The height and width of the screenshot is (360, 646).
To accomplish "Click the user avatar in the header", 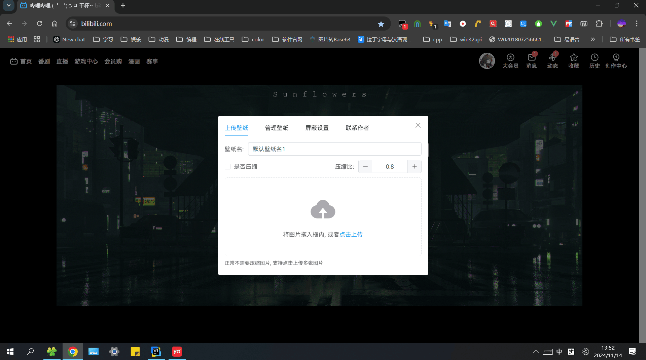I will (487, 61).
